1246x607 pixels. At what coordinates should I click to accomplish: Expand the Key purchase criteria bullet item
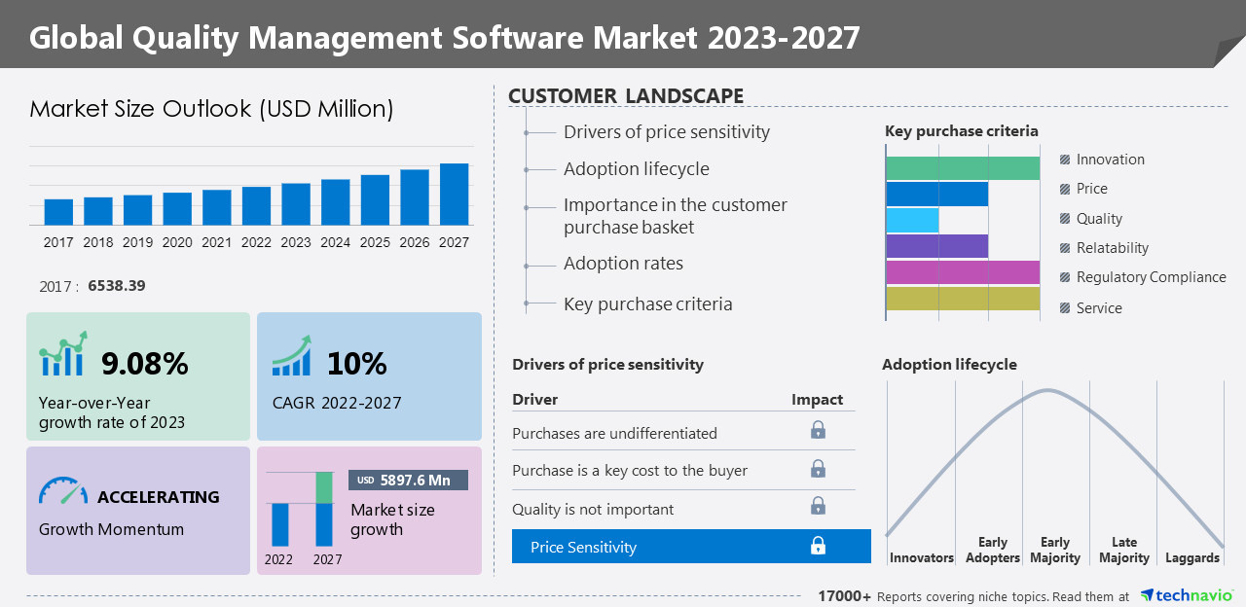(648, 303)
